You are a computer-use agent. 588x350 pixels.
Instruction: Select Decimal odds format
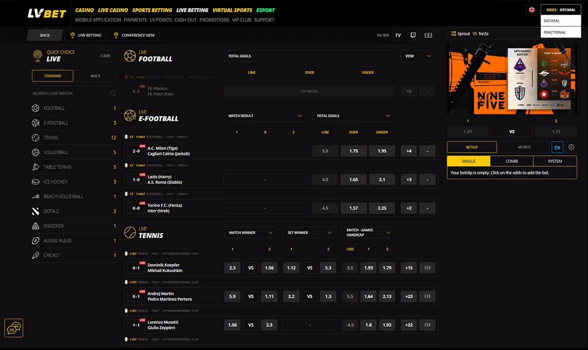[x=561, y=21]
